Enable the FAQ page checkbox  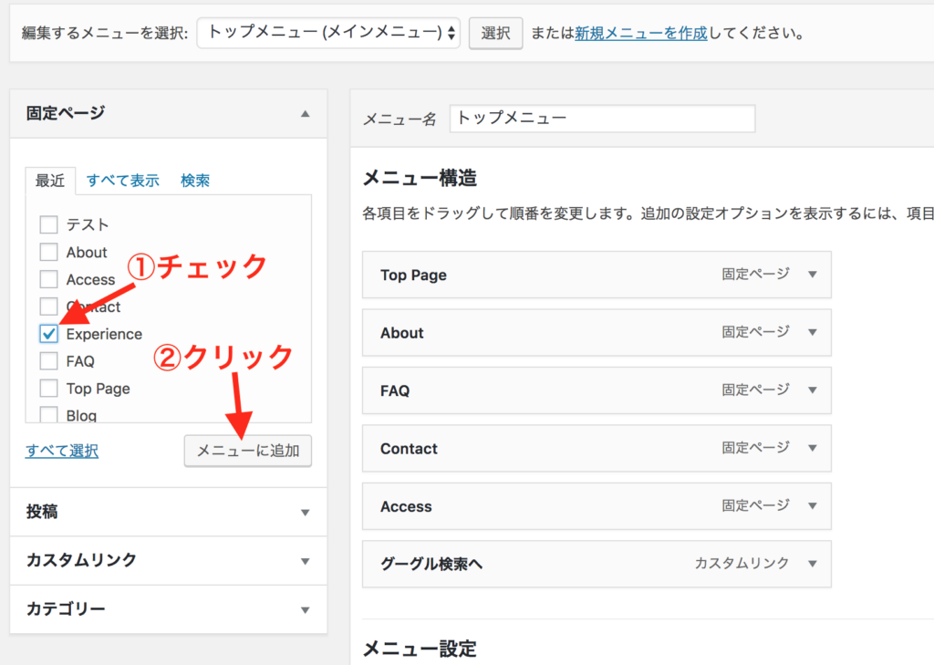(x=49, y=361)
